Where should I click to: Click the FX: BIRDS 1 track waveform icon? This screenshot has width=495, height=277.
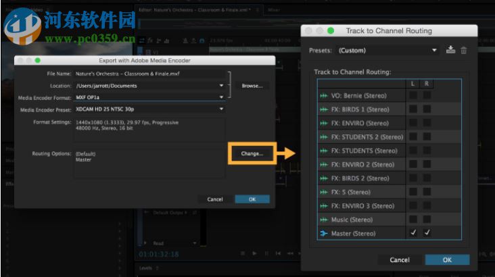tap(324, 109)
